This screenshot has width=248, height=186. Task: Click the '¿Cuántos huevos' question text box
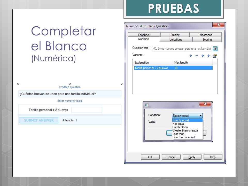coord(69,94)
